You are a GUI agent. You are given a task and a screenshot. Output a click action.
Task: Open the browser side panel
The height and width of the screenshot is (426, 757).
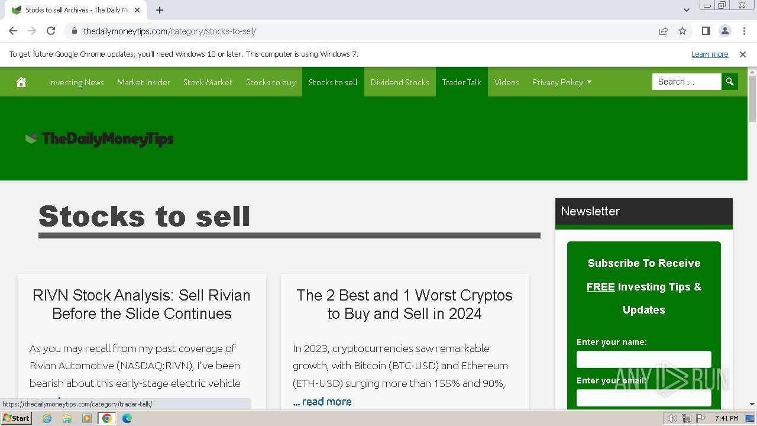[x=706, y=31]
